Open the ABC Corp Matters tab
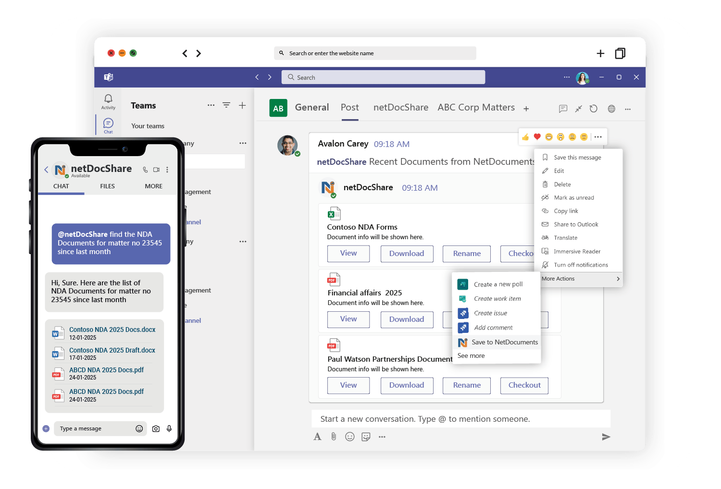 (476, 108)
